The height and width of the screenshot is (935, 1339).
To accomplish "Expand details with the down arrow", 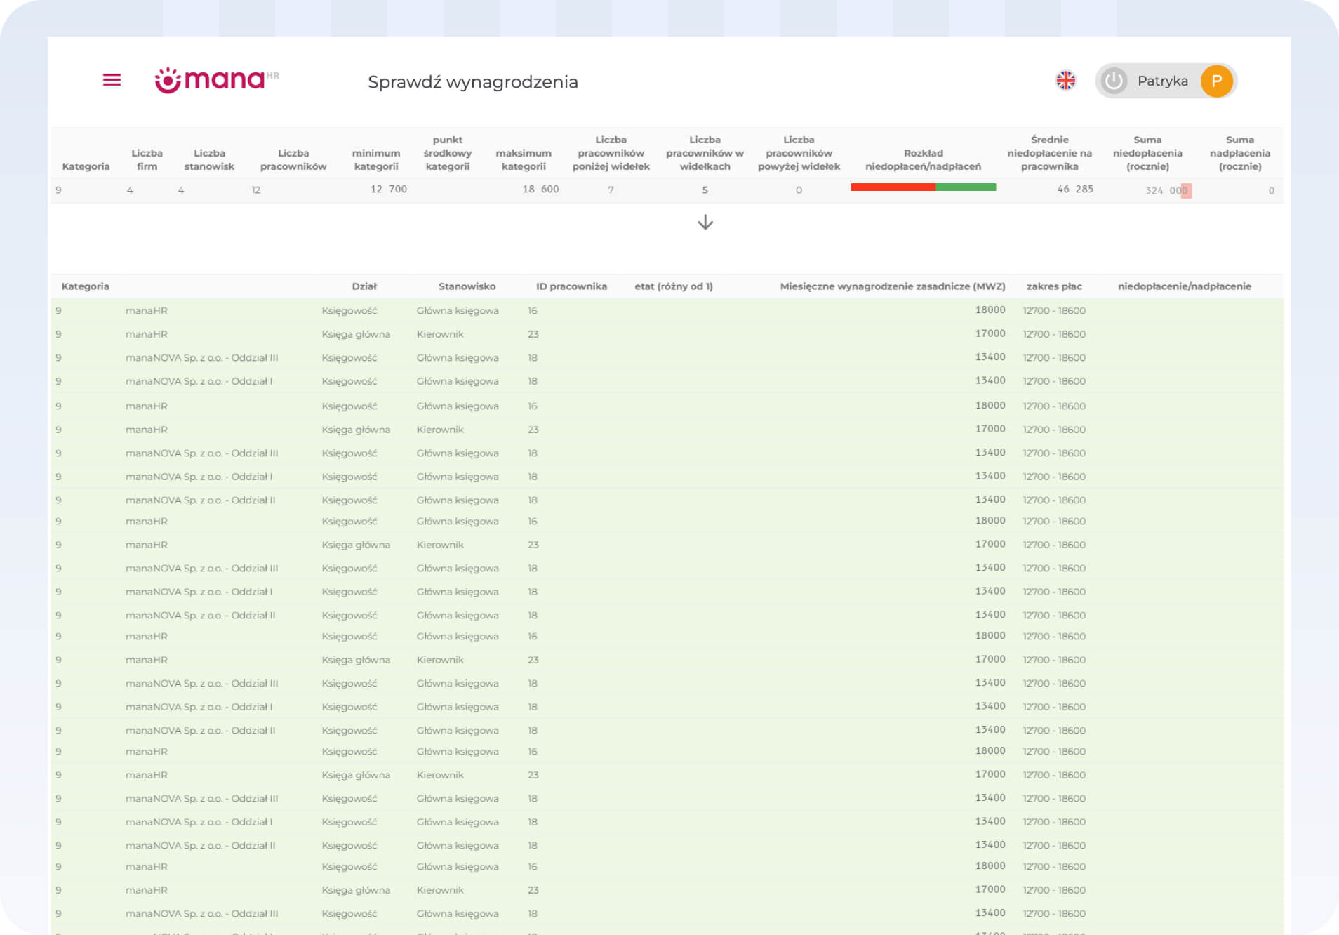I will 705,223.
